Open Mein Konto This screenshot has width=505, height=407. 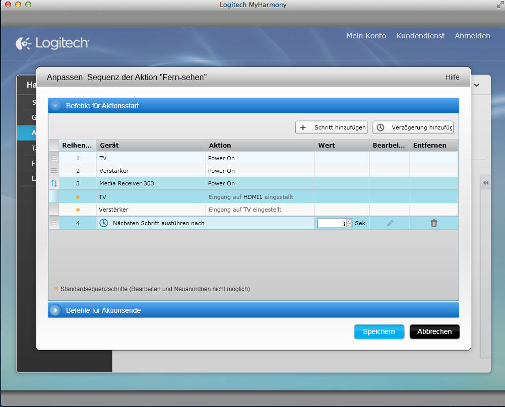366,36
